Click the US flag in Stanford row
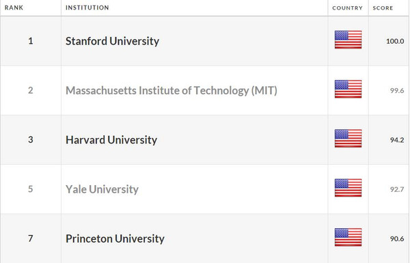 348,40
